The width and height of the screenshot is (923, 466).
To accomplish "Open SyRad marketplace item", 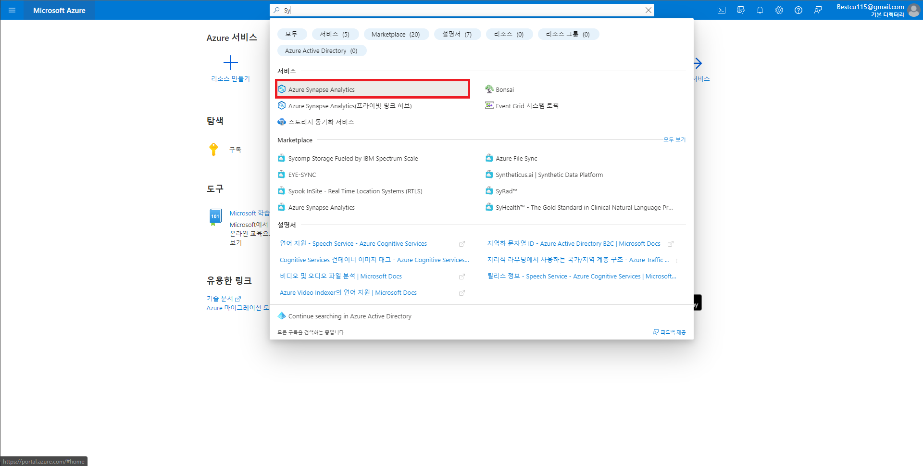I will coord(506,191).
